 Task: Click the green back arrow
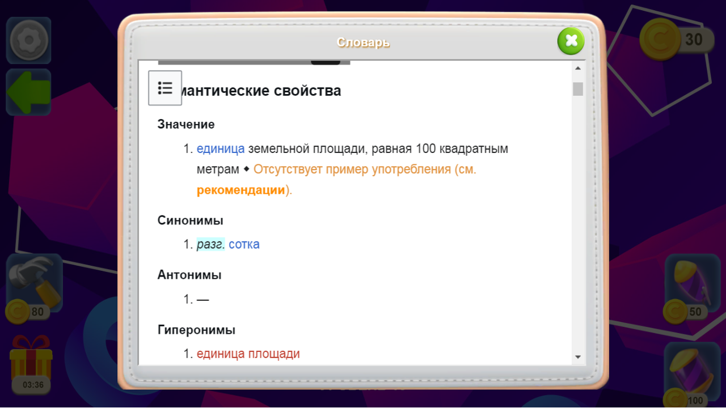coord(28,92)
